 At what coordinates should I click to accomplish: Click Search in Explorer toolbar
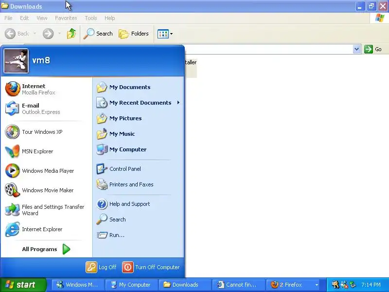coord(98,34)
